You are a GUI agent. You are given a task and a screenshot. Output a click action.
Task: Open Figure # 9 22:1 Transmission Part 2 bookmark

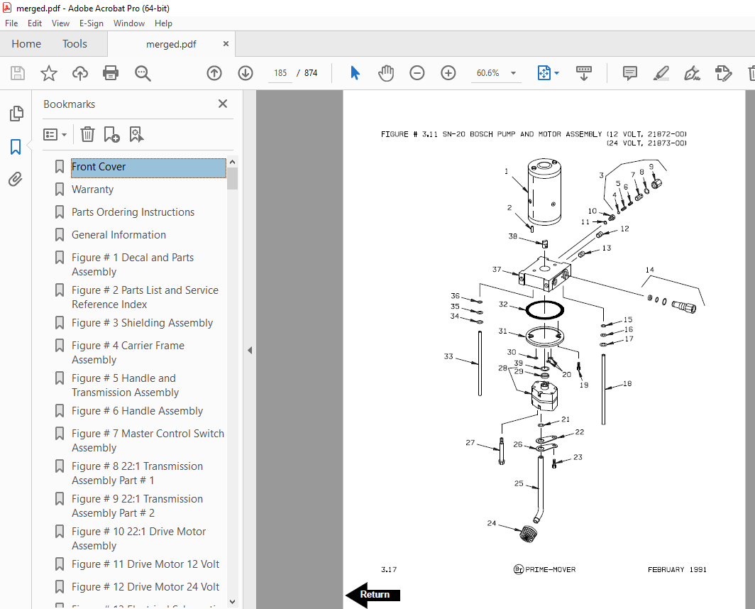click(x=137, y=506)
